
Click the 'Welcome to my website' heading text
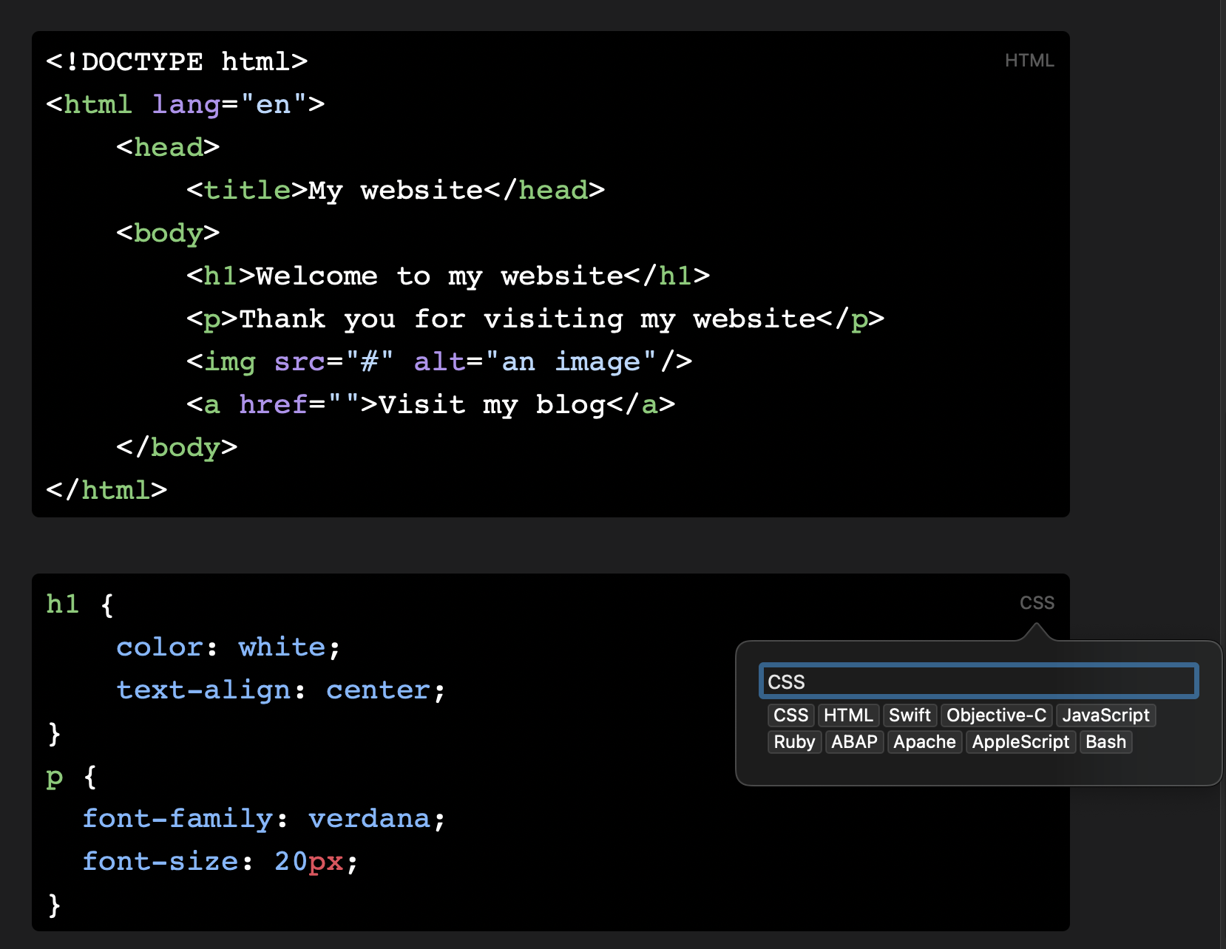(x=439, y=276)
